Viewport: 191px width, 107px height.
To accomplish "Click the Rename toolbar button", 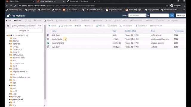I will point(98,21).
